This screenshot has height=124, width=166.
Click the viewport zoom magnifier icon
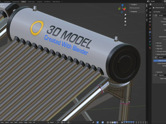125,15
